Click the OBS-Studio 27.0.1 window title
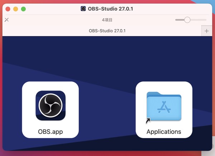Screen dimensions: 215x156 click(x=110, y=9)
